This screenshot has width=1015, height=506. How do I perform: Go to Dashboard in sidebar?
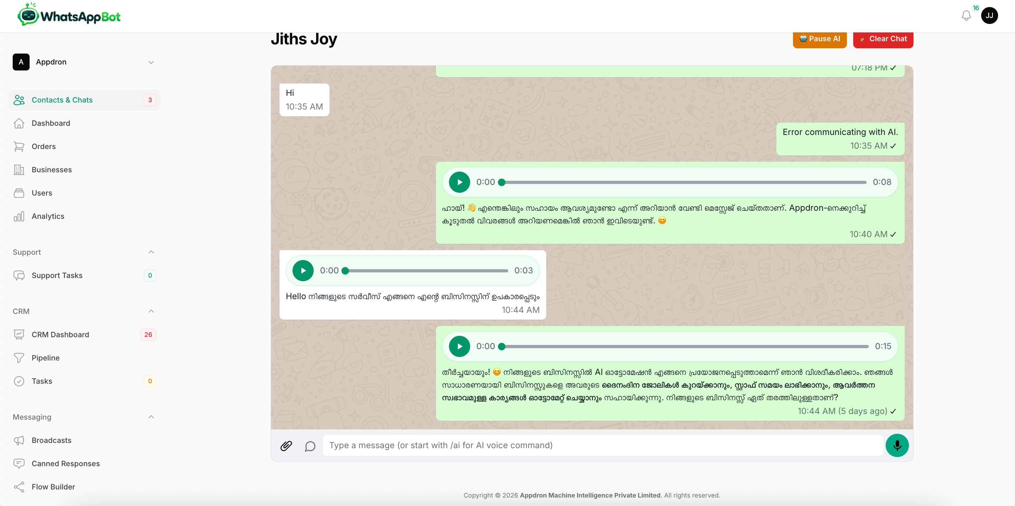point(84,123)
